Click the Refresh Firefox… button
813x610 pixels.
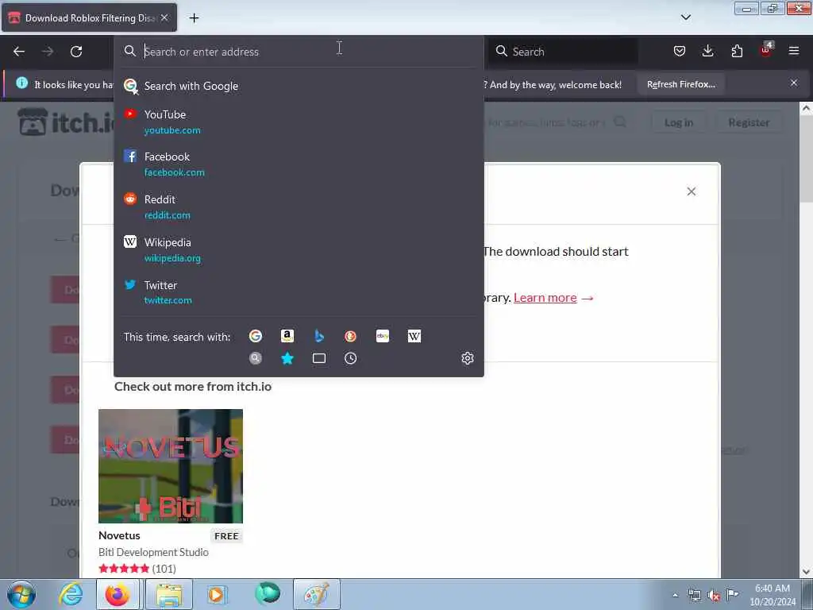[x=680, y=84]
